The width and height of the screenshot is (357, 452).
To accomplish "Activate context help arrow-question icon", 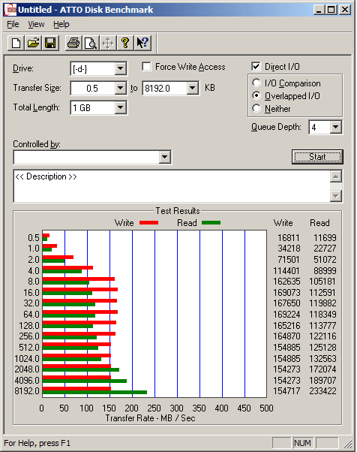I will (x=142, y=44).
